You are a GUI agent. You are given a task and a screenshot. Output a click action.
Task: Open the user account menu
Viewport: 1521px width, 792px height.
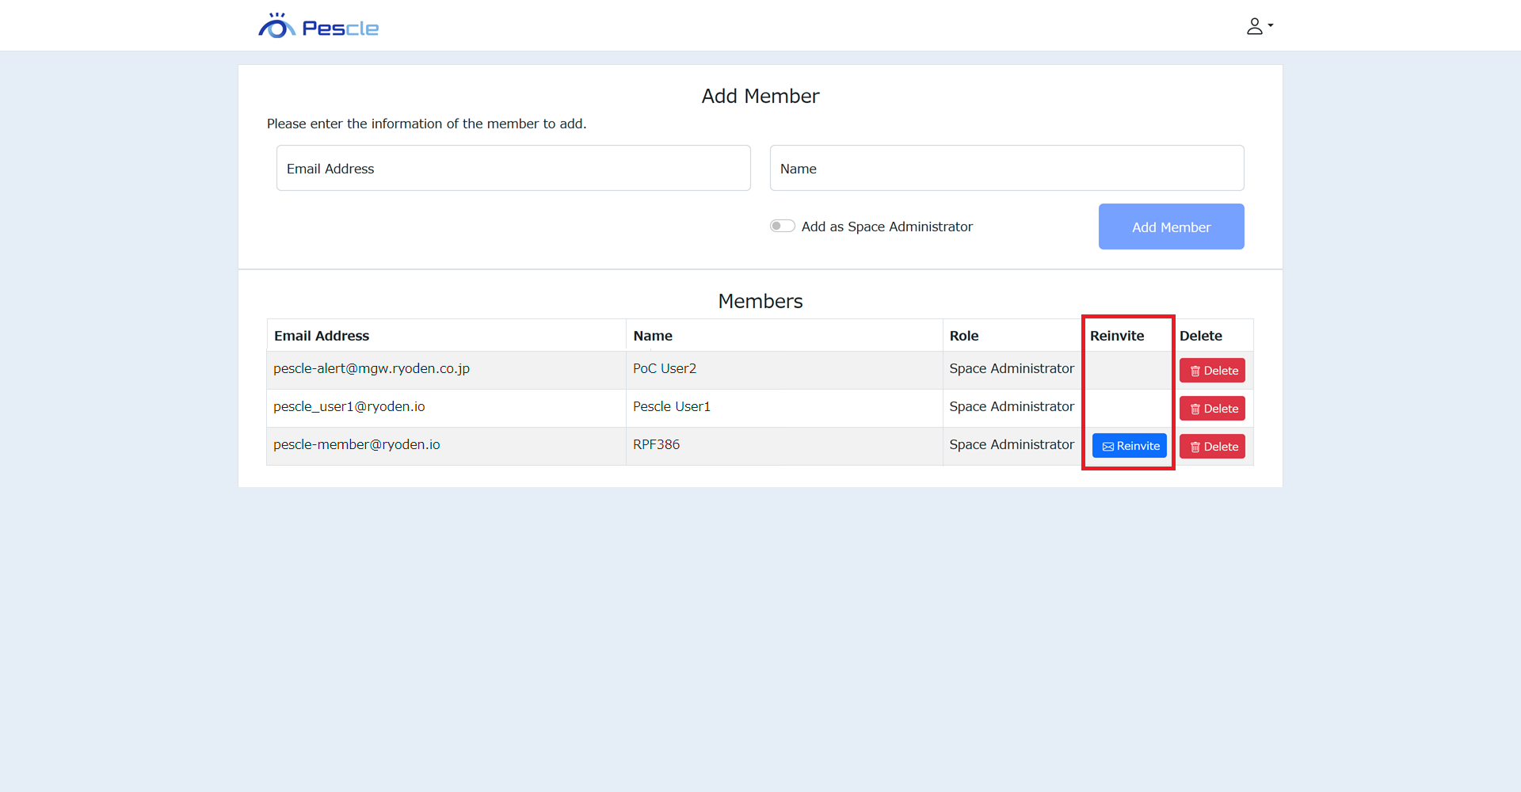click(1258, 26)
